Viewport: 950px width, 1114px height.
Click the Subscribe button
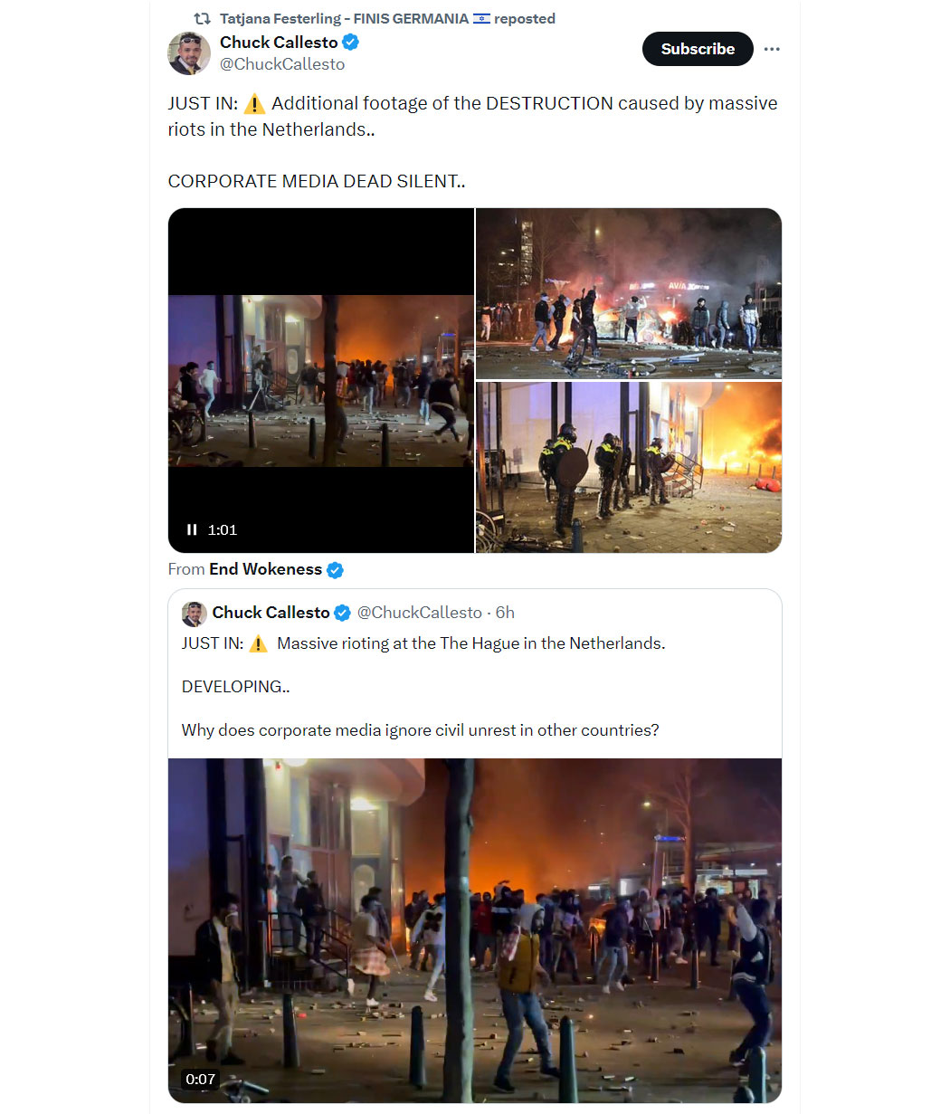point(698,49)
